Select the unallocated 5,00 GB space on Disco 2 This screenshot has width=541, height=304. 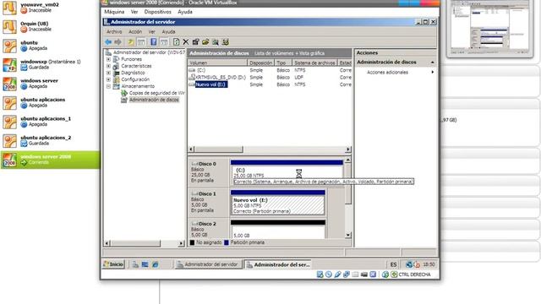(278, 231)
